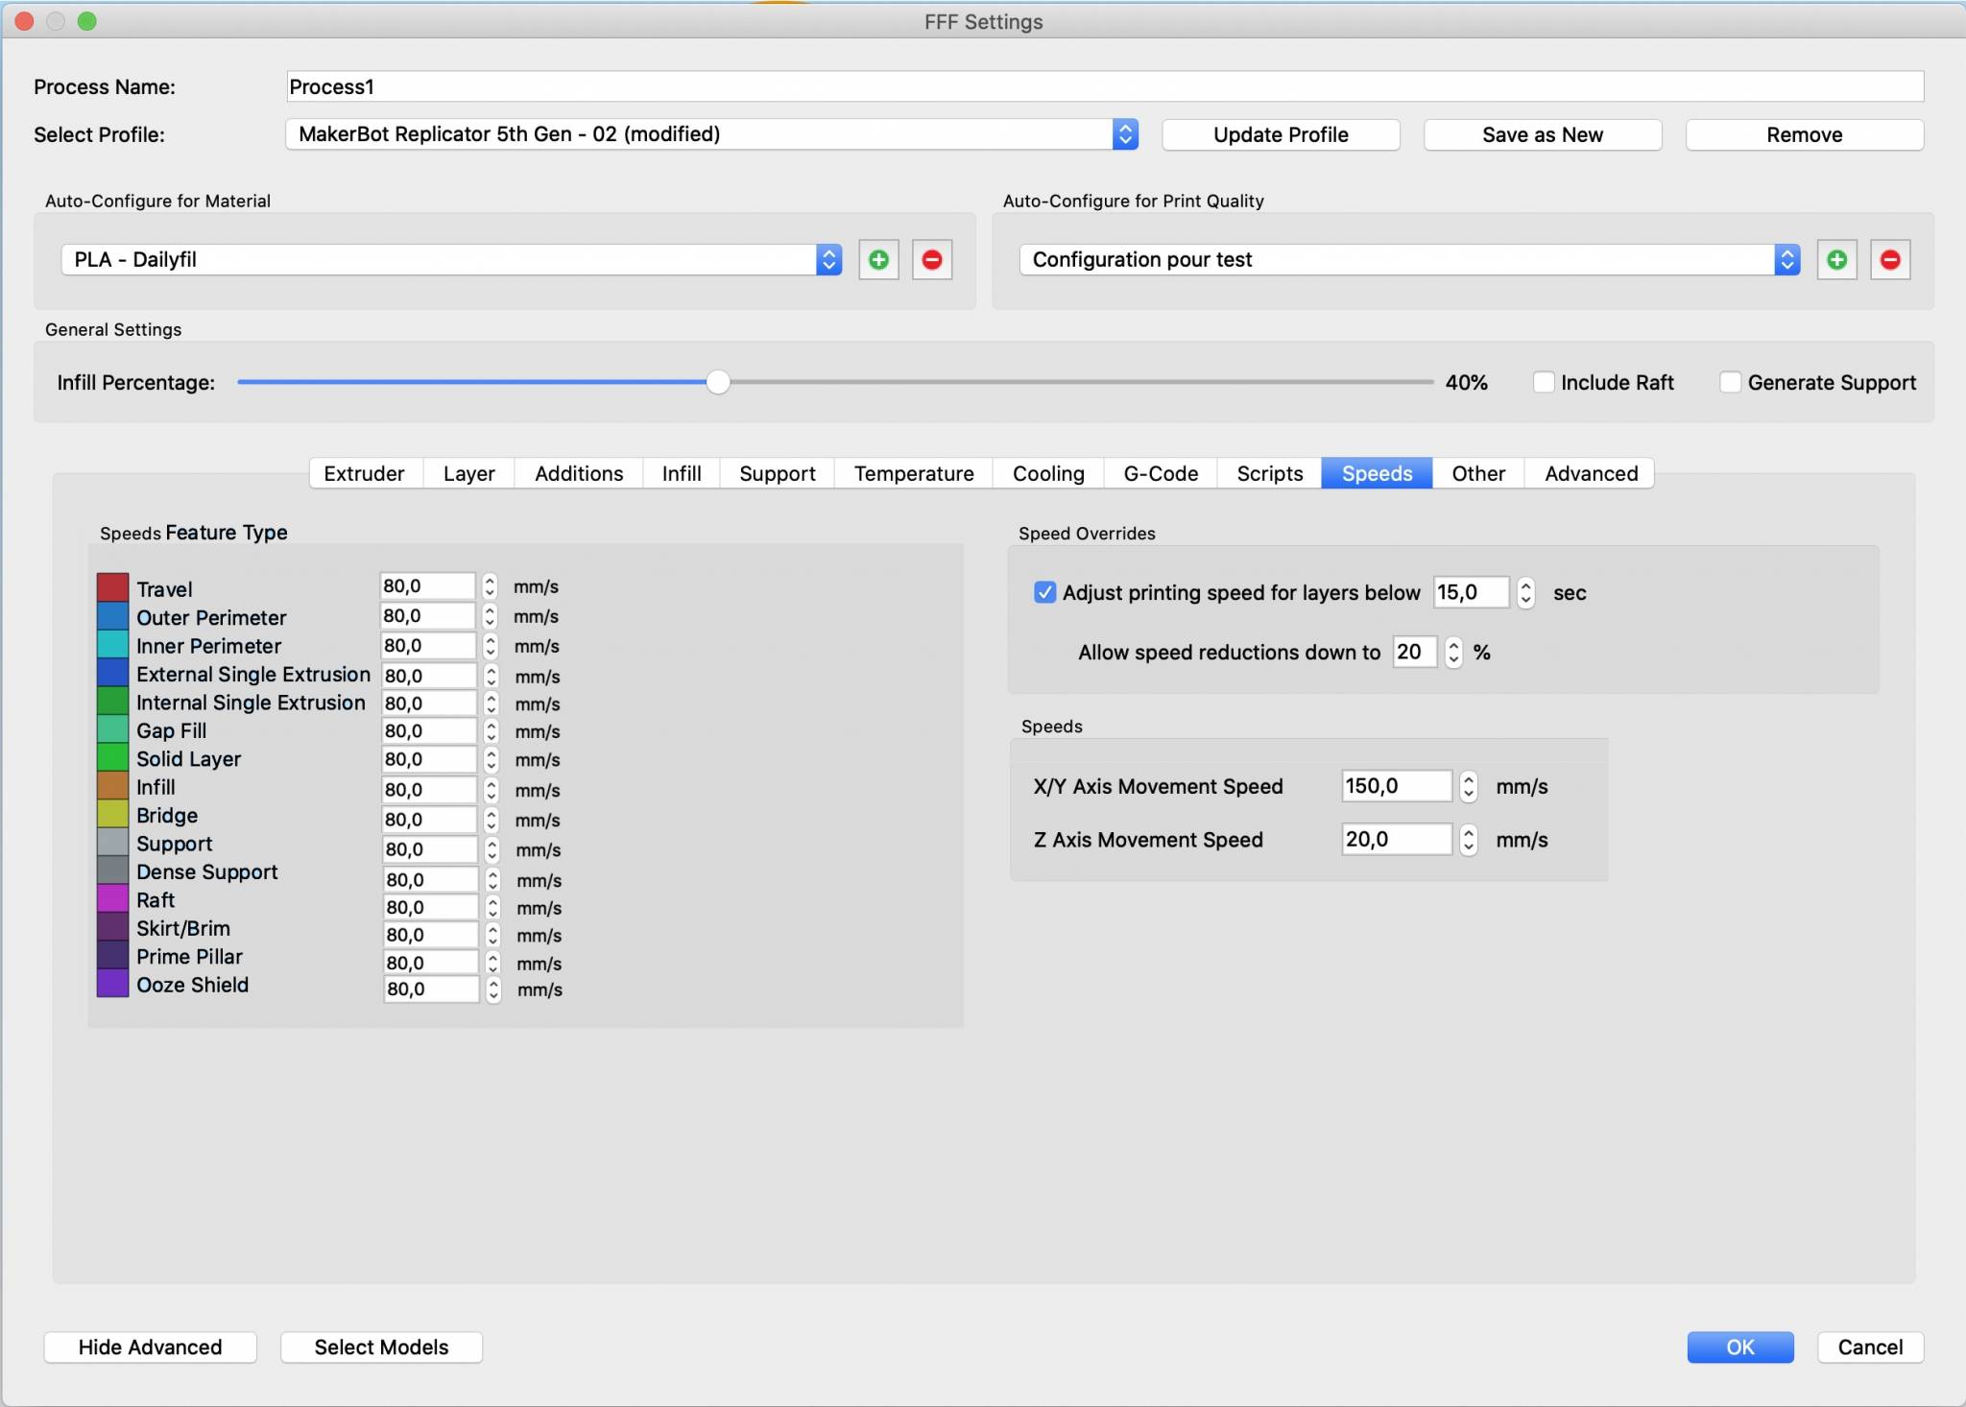The image size is (1966, 1407).
Task: Enable the Include Raft checkbox
Action: click(x=1544, y=382)
